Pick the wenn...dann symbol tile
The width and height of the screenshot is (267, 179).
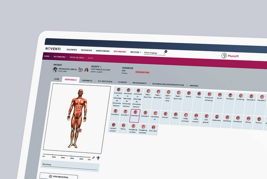(x=153, y=129)
